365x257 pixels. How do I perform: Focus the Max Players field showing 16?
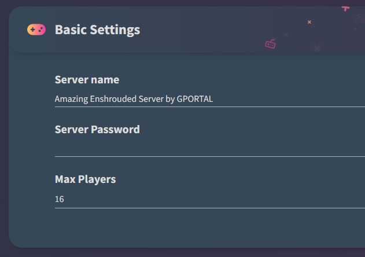210,199
